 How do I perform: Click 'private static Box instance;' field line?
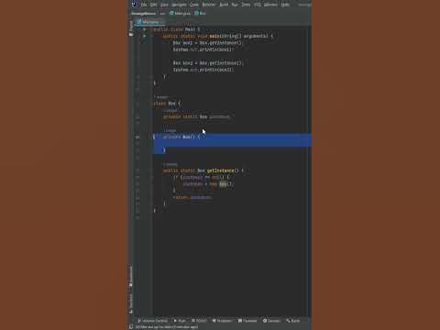pyautogui.click(x=196, y=116)
